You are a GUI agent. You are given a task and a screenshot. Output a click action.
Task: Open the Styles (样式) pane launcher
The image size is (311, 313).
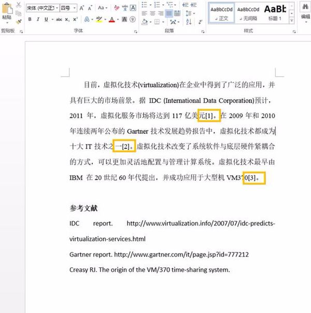(294, 32)
